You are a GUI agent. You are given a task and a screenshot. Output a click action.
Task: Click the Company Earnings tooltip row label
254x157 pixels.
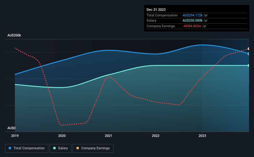[x=161, y=26]
